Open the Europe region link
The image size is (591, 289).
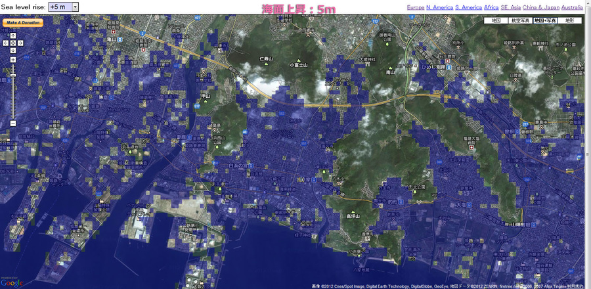pos(415,7)
